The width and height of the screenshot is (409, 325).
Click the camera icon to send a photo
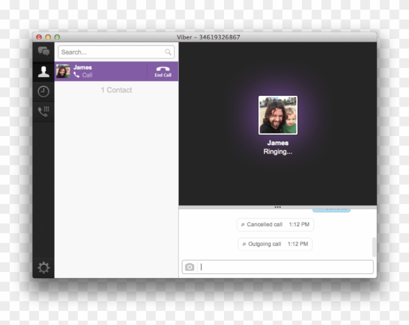pyautogui.click(x=189, y=267)
